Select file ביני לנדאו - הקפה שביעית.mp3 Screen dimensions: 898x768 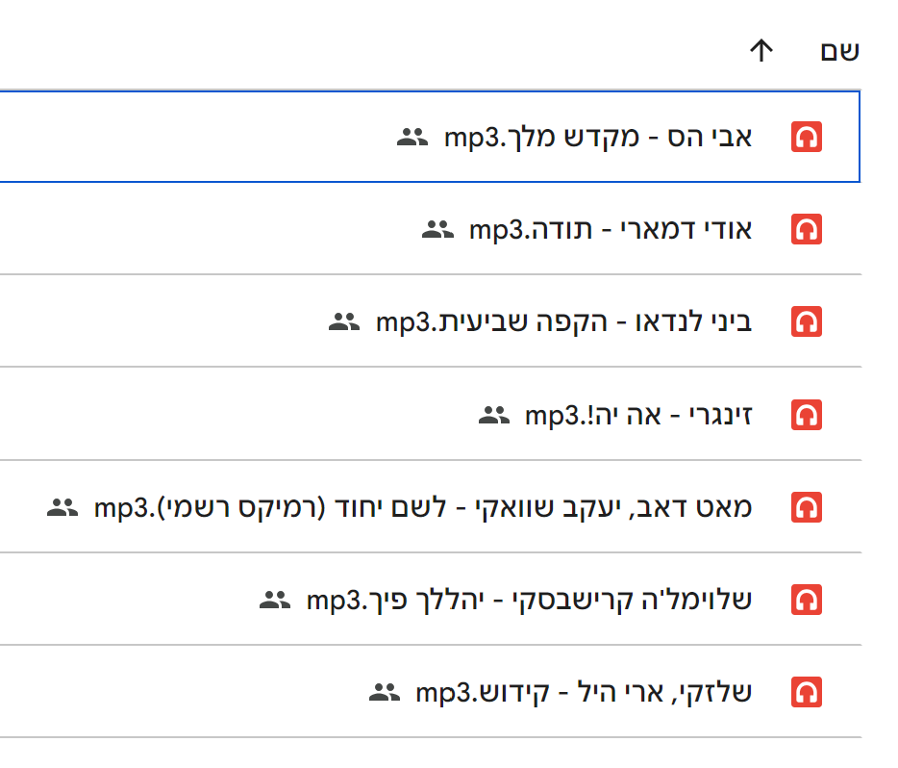563,321
